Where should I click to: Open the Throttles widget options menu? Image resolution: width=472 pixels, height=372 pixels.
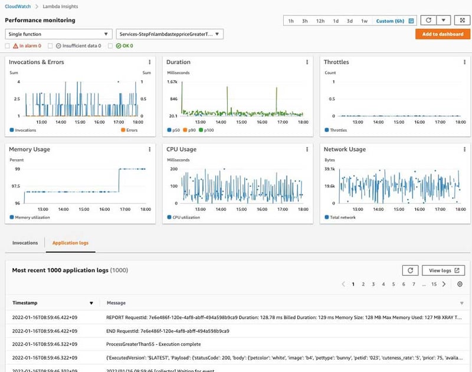pyautogui.click(x=464, y=62)
